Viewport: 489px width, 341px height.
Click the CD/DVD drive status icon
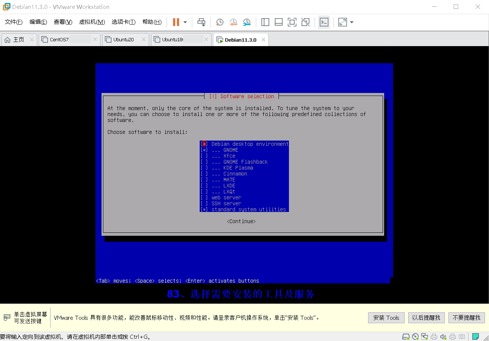(x=415, y=337)
